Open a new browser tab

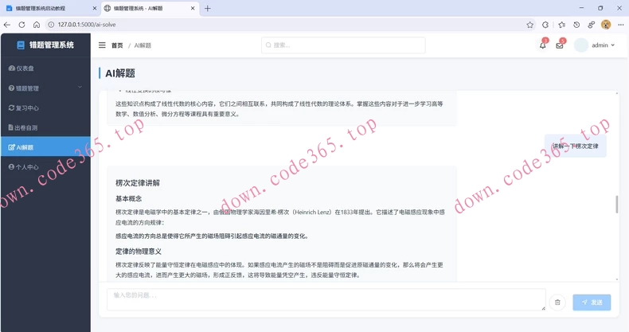(x=207, y=9)
